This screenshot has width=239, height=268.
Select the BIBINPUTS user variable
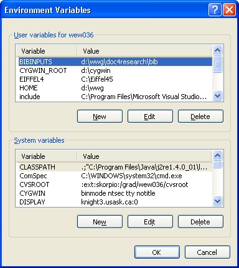115,62
